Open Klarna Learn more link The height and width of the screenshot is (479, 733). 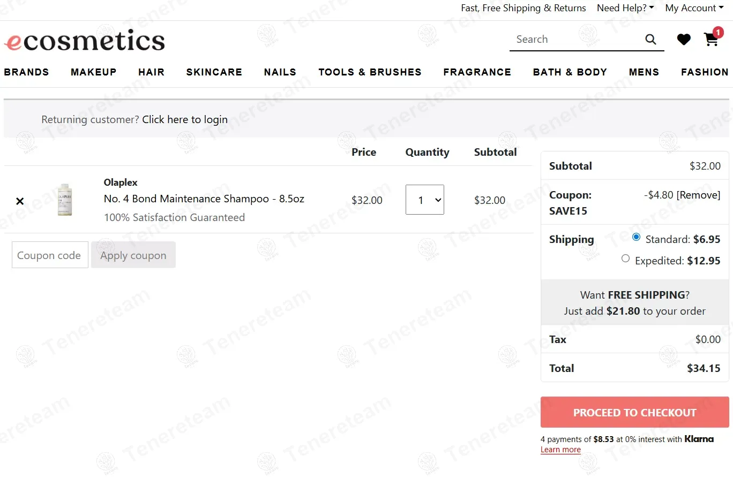[x=560, y=450]
